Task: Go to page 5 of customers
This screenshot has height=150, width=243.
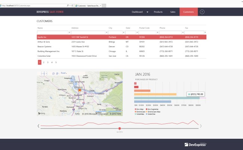Action: (x=56, y=62)
